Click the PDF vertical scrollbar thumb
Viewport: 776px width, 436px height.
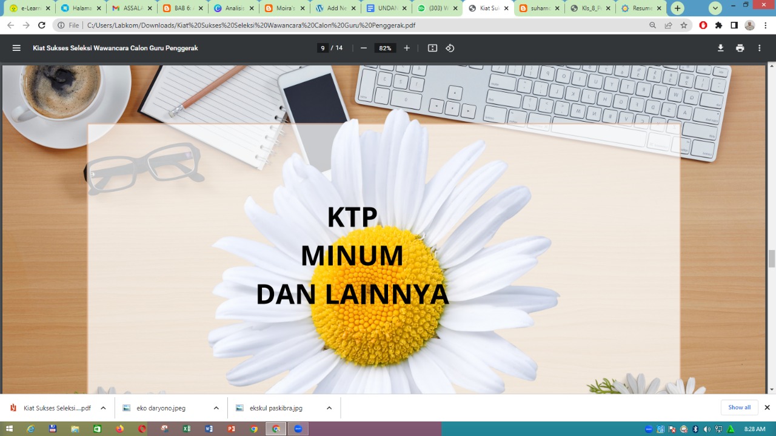coord(771,259)
